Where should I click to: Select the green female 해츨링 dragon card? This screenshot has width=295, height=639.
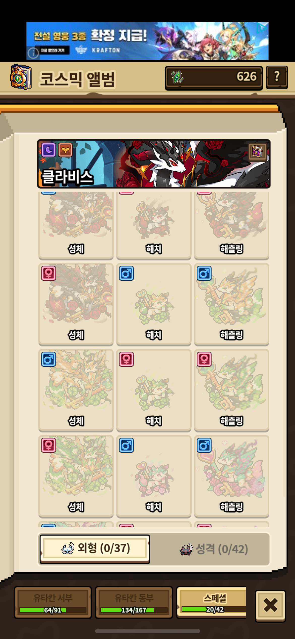click(232, 390)
